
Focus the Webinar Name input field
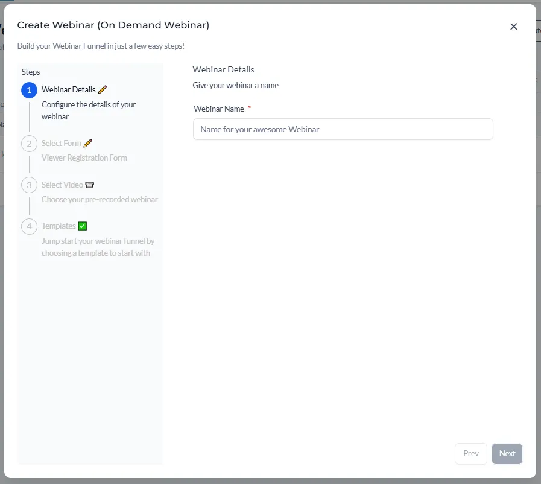tap(343, 129)
